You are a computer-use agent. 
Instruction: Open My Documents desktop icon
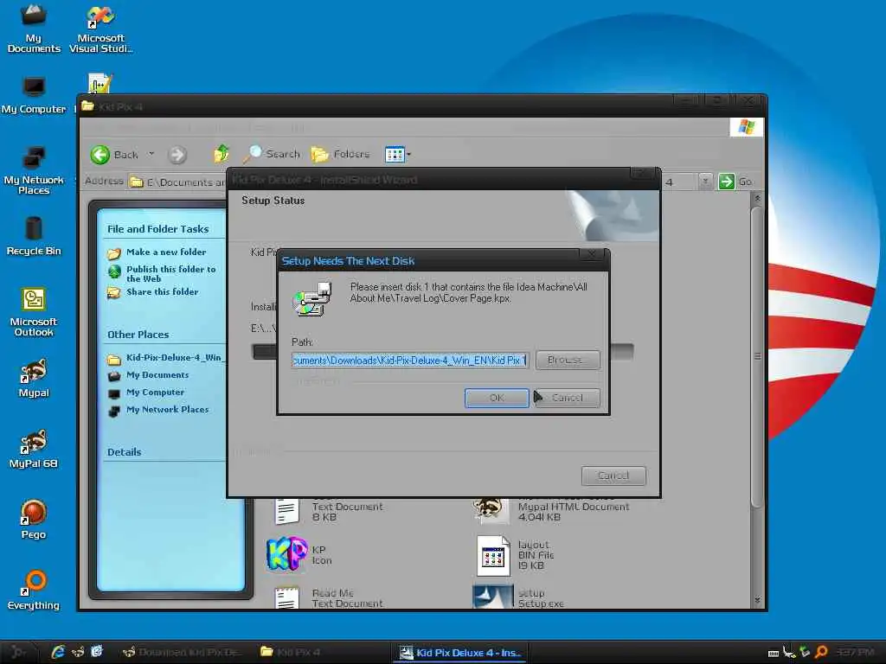pyautogui.click(x=34, y=29)
